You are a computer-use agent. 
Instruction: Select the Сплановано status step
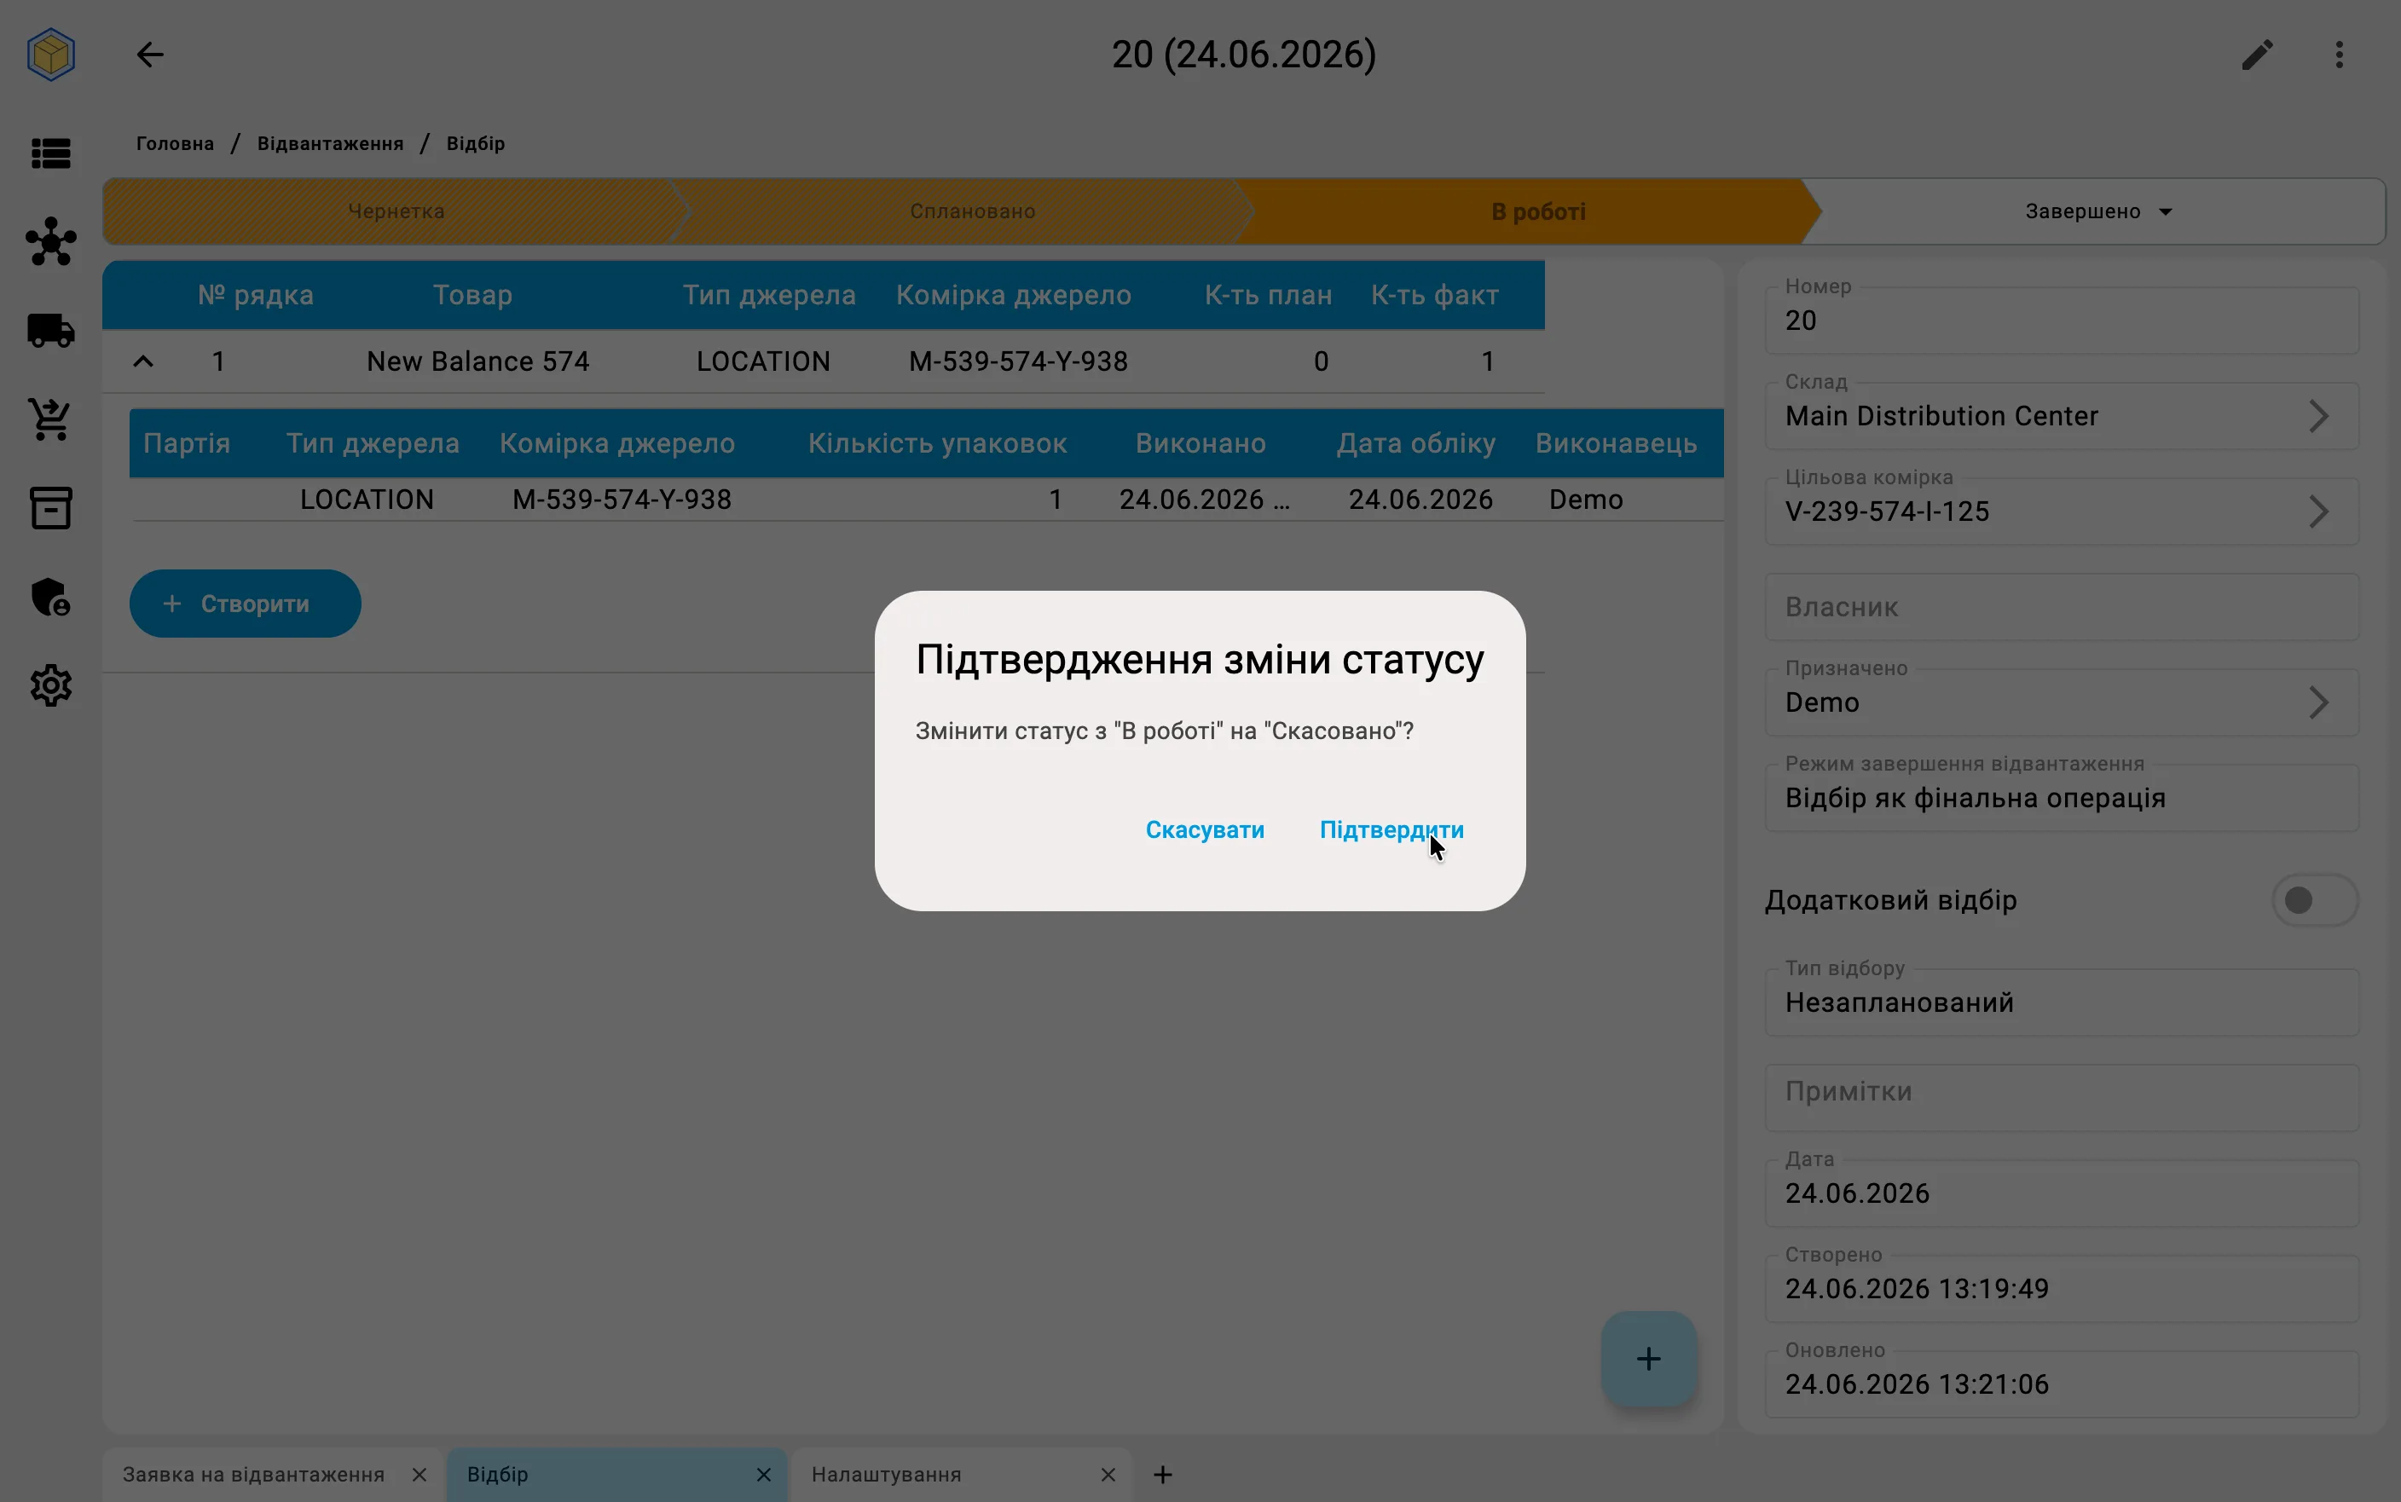971,211
